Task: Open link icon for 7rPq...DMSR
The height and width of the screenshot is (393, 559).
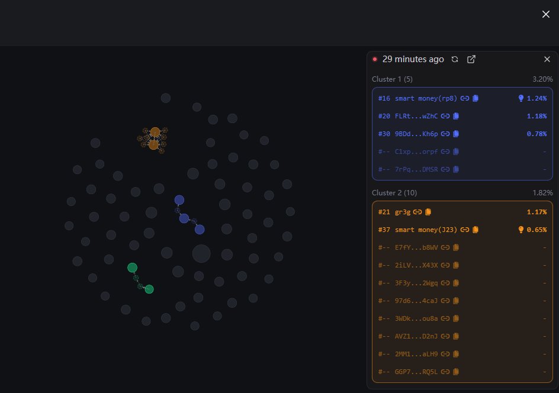Action: pyautogui.click(x=445, y=170)
